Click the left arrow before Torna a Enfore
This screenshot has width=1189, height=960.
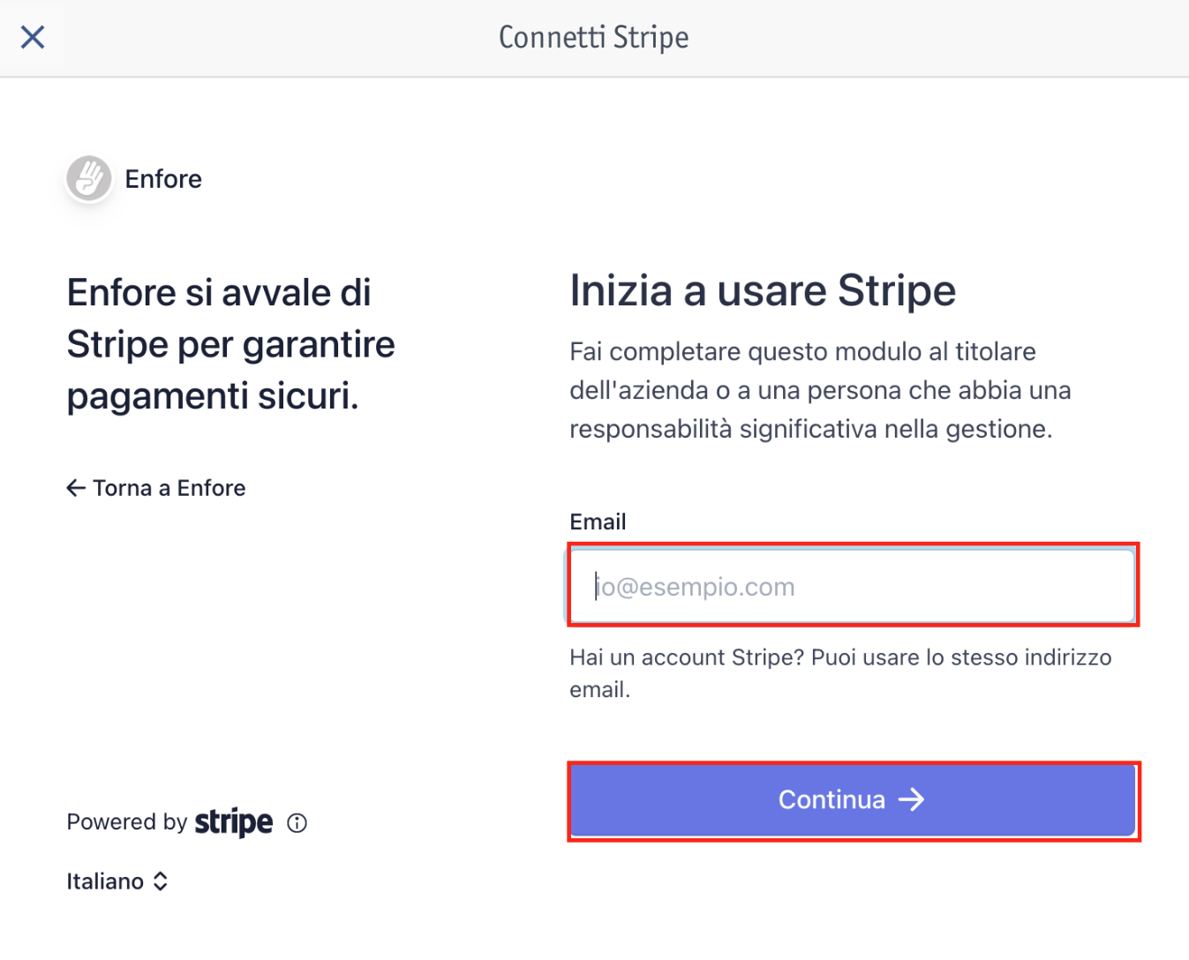(x=76, y=488)
